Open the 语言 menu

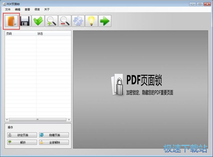click(x=37, y=9)
